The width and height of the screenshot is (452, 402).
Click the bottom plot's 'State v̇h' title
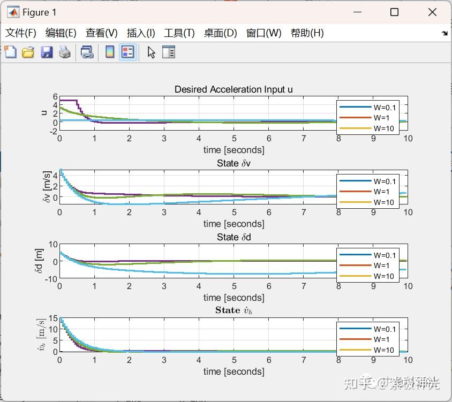(x=233, y=310)
